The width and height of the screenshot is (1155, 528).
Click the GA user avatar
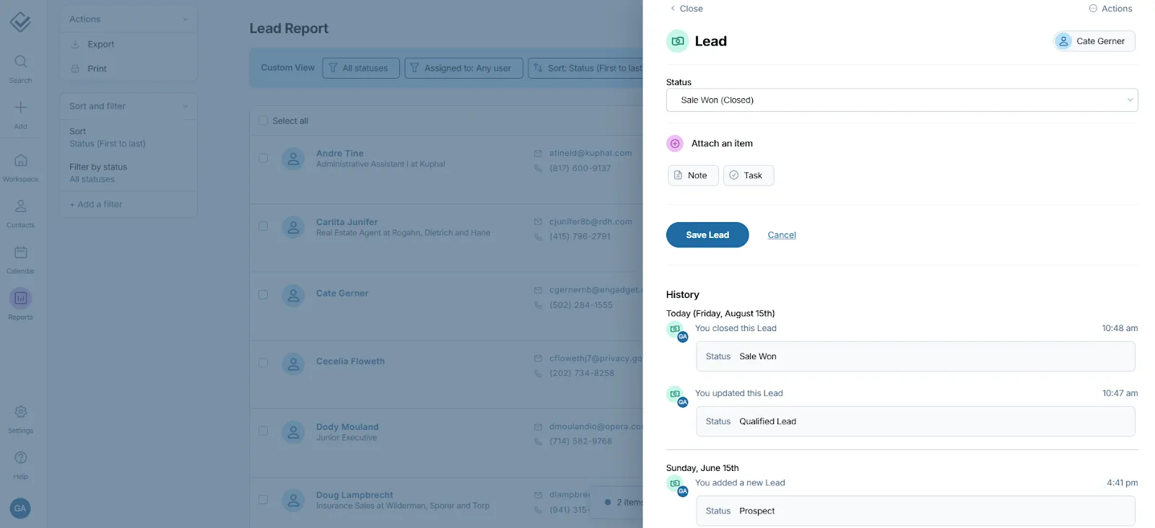(x=20, y=509)
